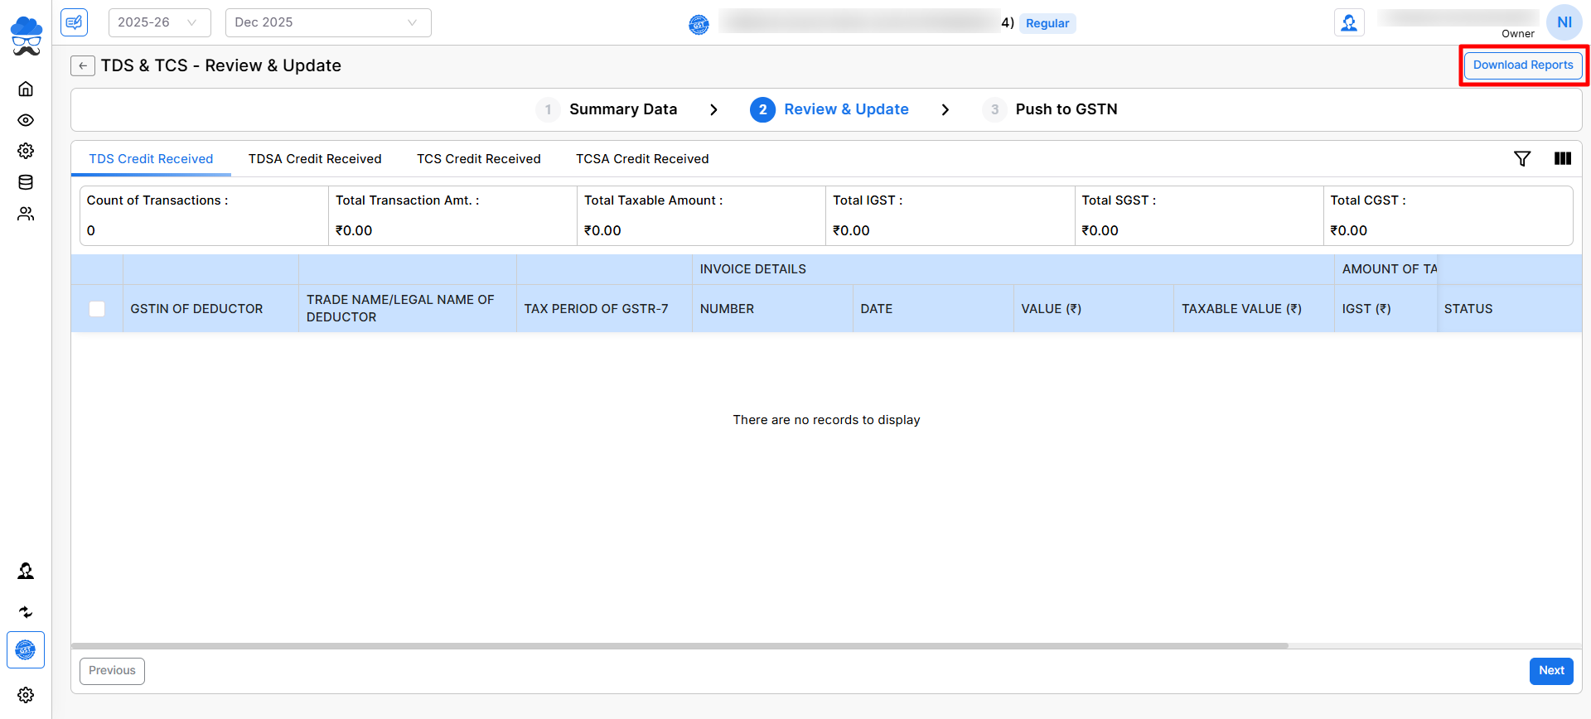
Task: Click the database icon in left sidebar
Action: (x=26, y=182)
